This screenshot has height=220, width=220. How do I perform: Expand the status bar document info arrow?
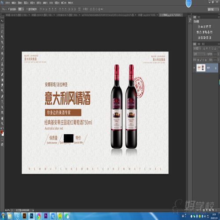point(33,210)
